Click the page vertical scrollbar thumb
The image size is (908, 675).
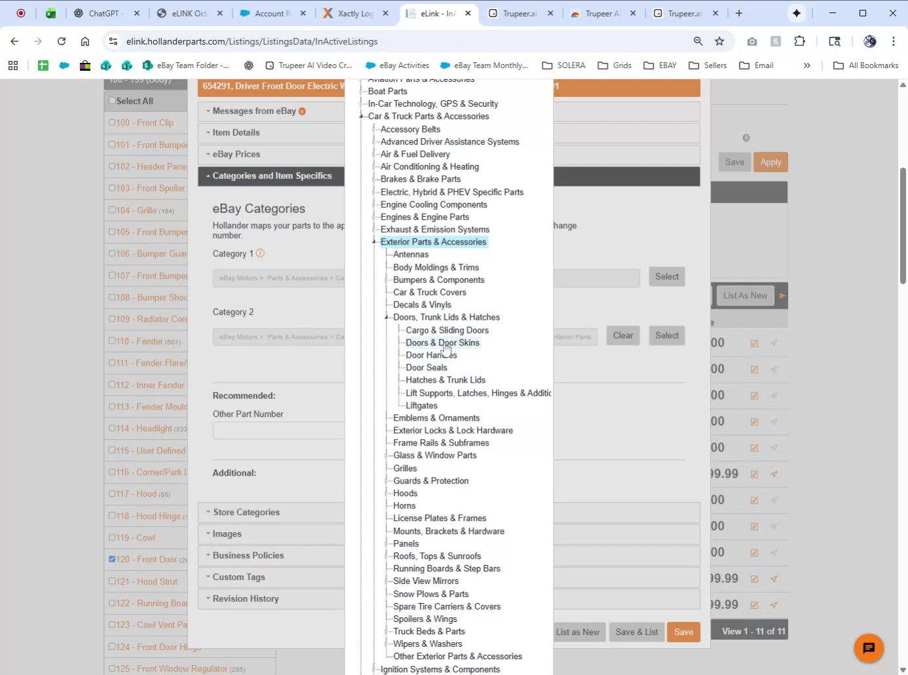pyautogui.click(x=903, y=226)
